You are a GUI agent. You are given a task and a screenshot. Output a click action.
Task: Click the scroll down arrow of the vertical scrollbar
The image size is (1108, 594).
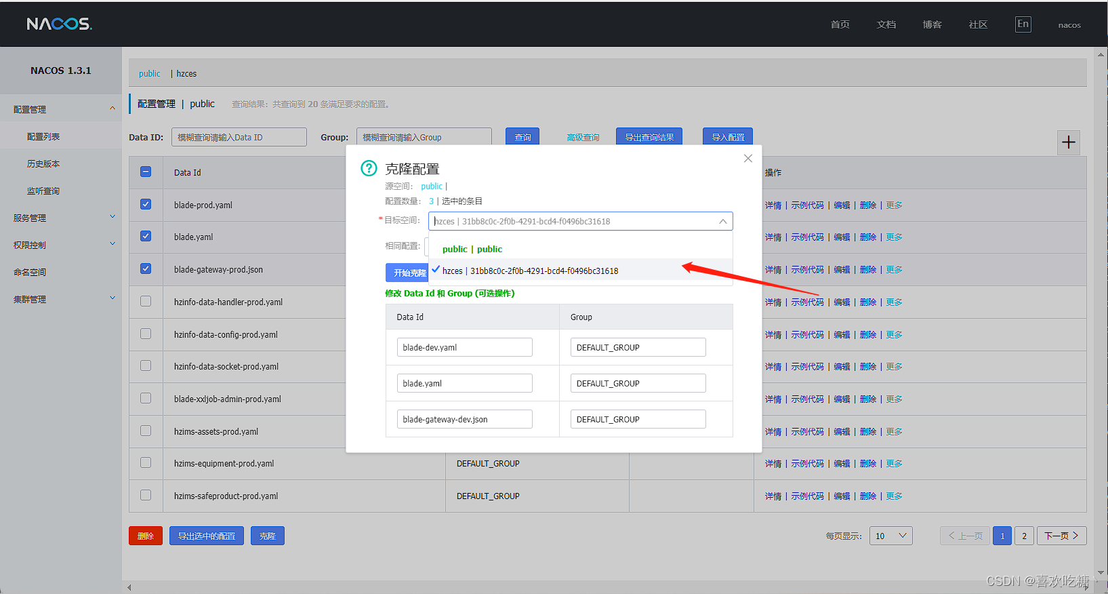(x=1101, y=572)
